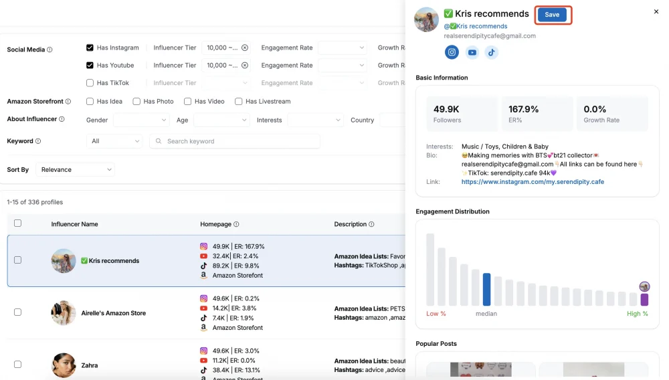This screenshot has height=380, width=669.
Task: Enable the Has TikTok checkbox
Action: click(90, 83)
